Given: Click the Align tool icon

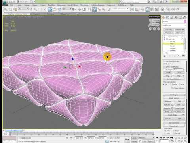Looking at the screenshot, I should [137, 9].
